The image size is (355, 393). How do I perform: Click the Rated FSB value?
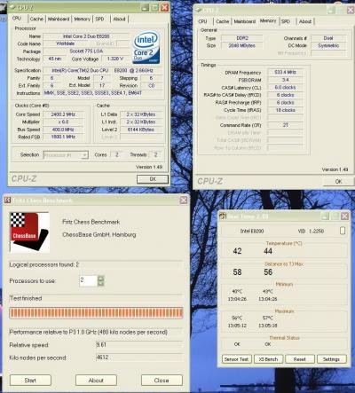pyautogui.click(x=63, y=137)
